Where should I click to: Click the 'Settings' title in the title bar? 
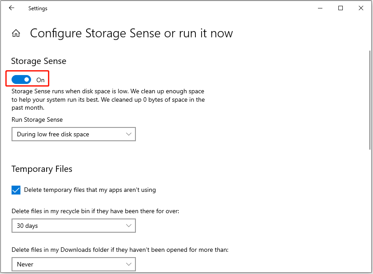point(38,8)
